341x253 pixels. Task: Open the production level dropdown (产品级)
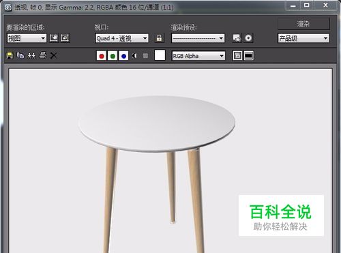(x=303, y=38)
